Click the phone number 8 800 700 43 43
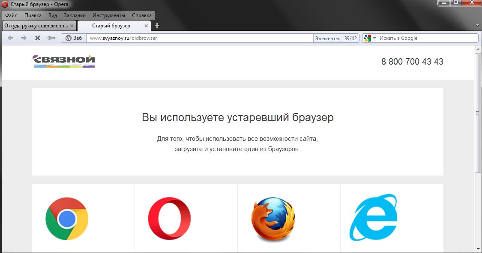482x253 pixels. (x=412, y=61)
